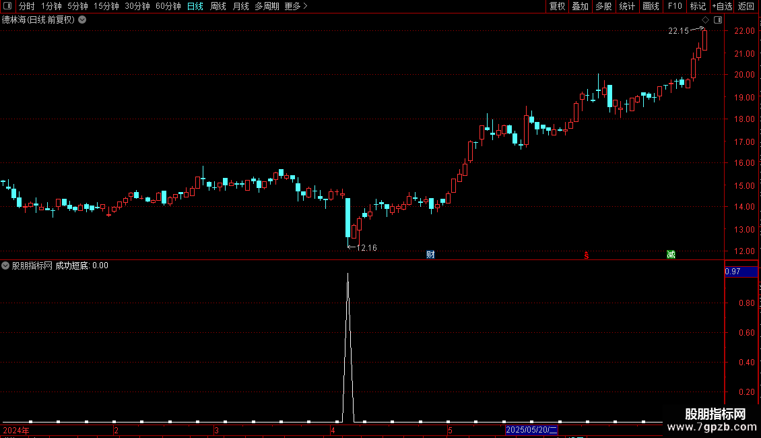Click the red S marker on chart
Viewport: 761px width, 438px height.
(587, 255)
